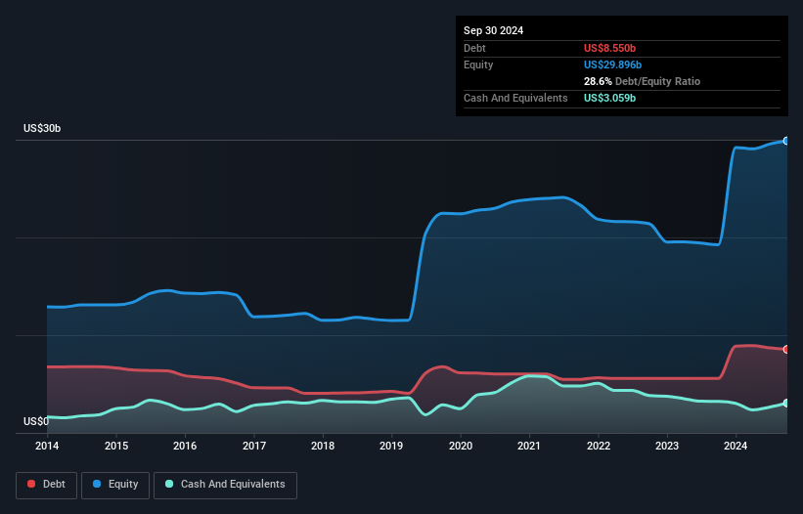Image resolution: width=803 pixels, height=514 pixels.
Task: Click the Cash And Equivalents tooltip label
Action: 515,98
